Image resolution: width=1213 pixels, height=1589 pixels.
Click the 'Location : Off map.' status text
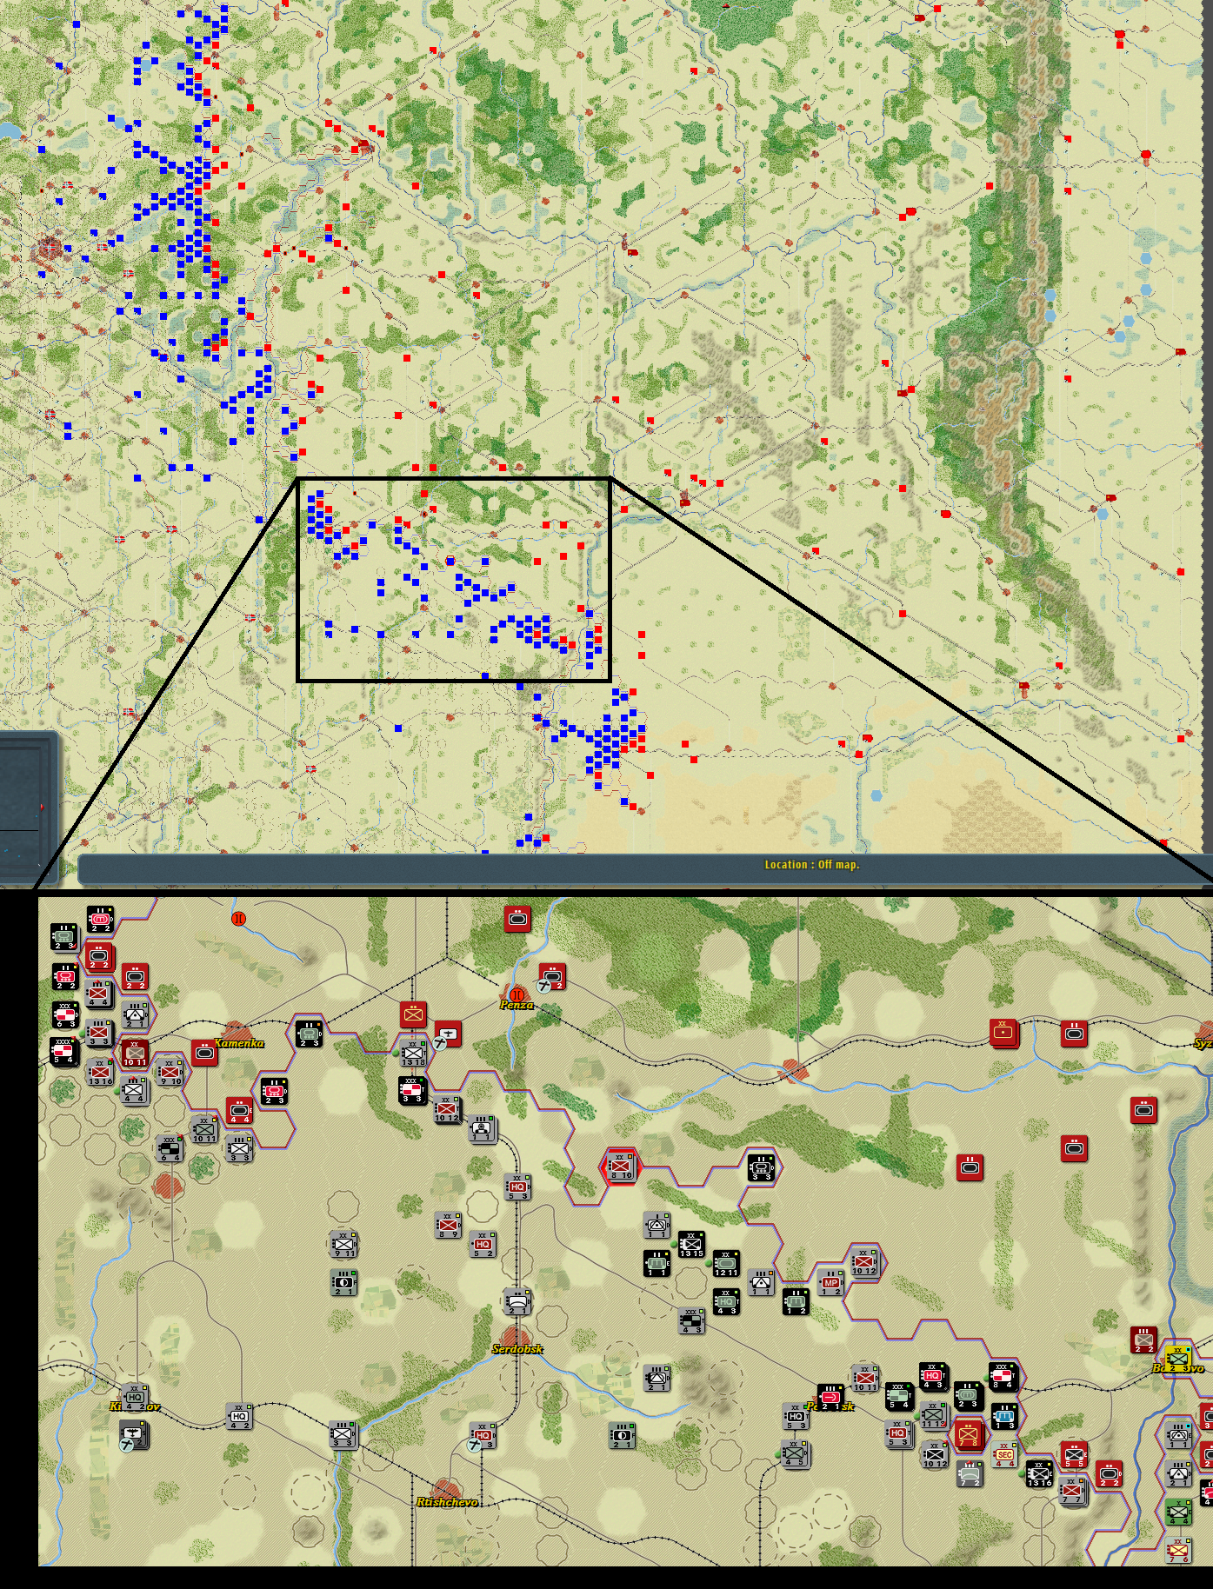[x=812, y=864]
